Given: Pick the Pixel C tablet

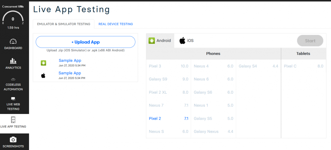Looking at the screenshot, I should point(303,66).
